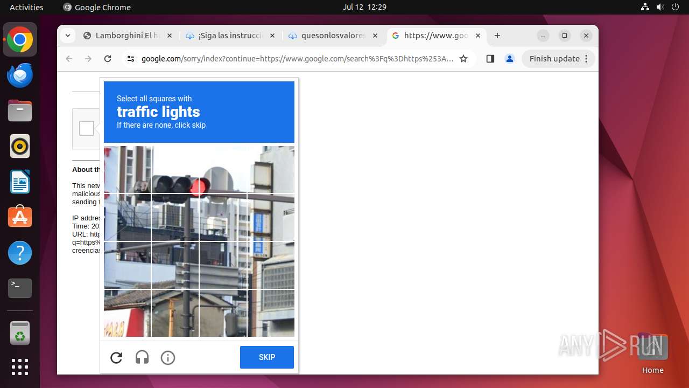Open Help from the dock

point(20,253)
